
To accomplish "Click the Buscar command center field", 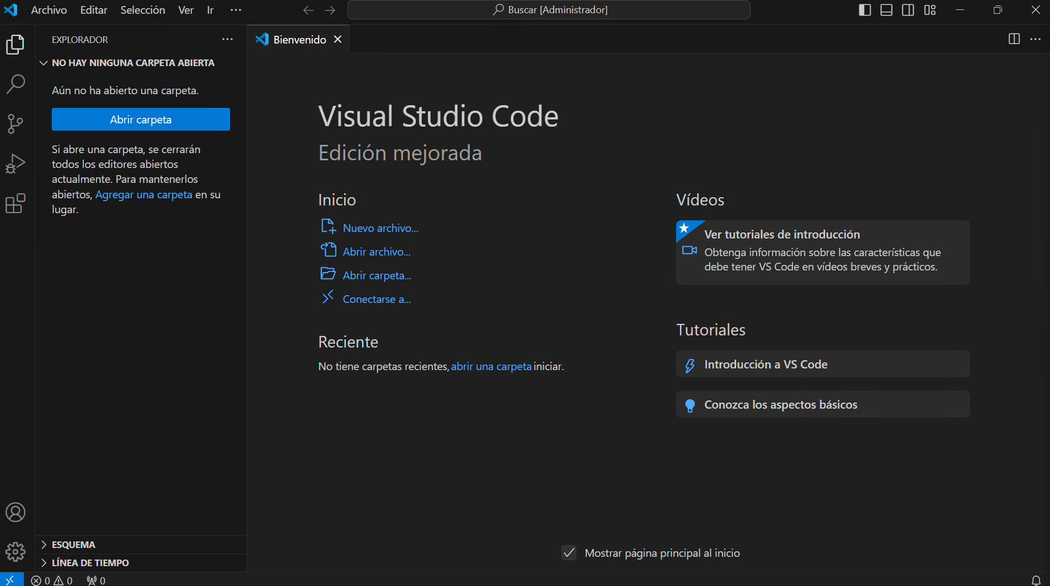I will pos(549,10).
